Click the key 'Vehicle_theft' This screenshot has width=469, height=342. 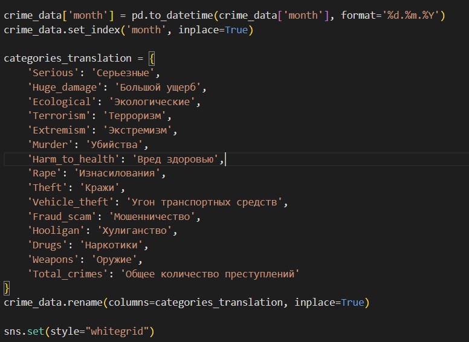click(x=71, y=202)
